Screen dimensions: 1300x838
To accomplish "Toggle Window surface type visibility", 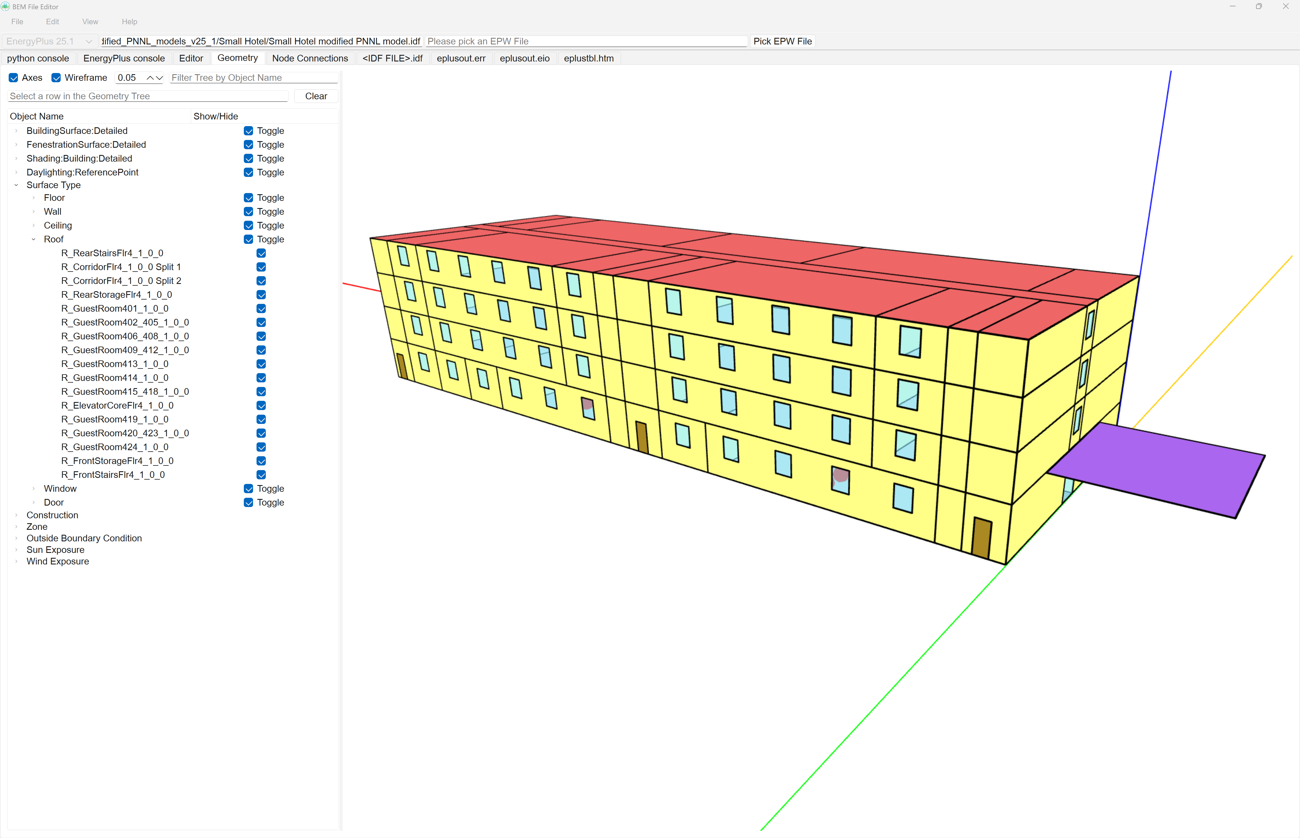I will click(248, 489).
